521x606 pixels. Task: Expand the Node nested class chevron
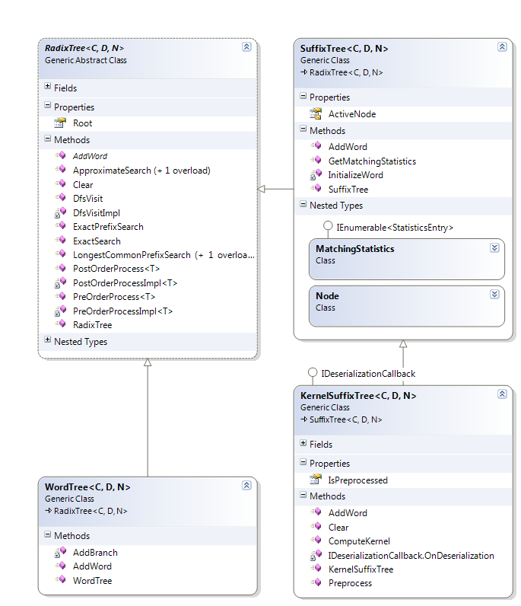point(494,295)
